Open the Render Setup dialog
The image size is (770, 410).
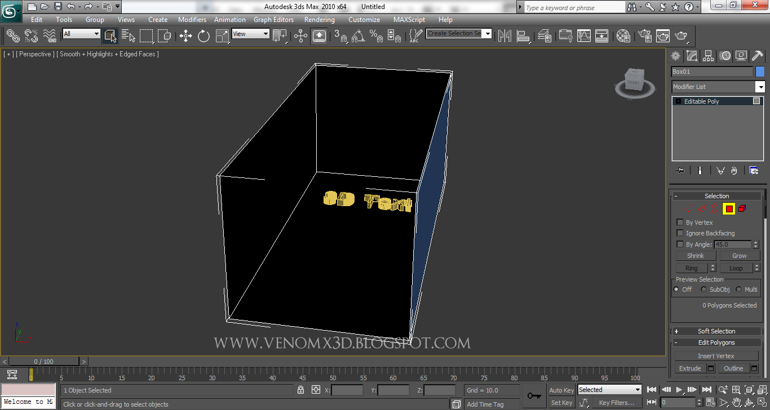[645, 35]
